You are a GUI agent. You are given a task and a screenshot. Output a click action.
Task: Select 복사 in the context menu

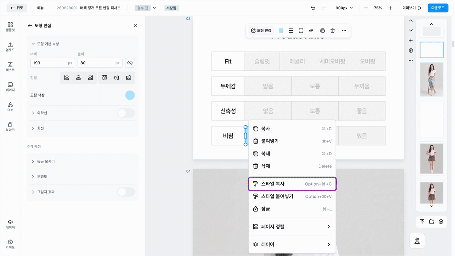[292, 129]
